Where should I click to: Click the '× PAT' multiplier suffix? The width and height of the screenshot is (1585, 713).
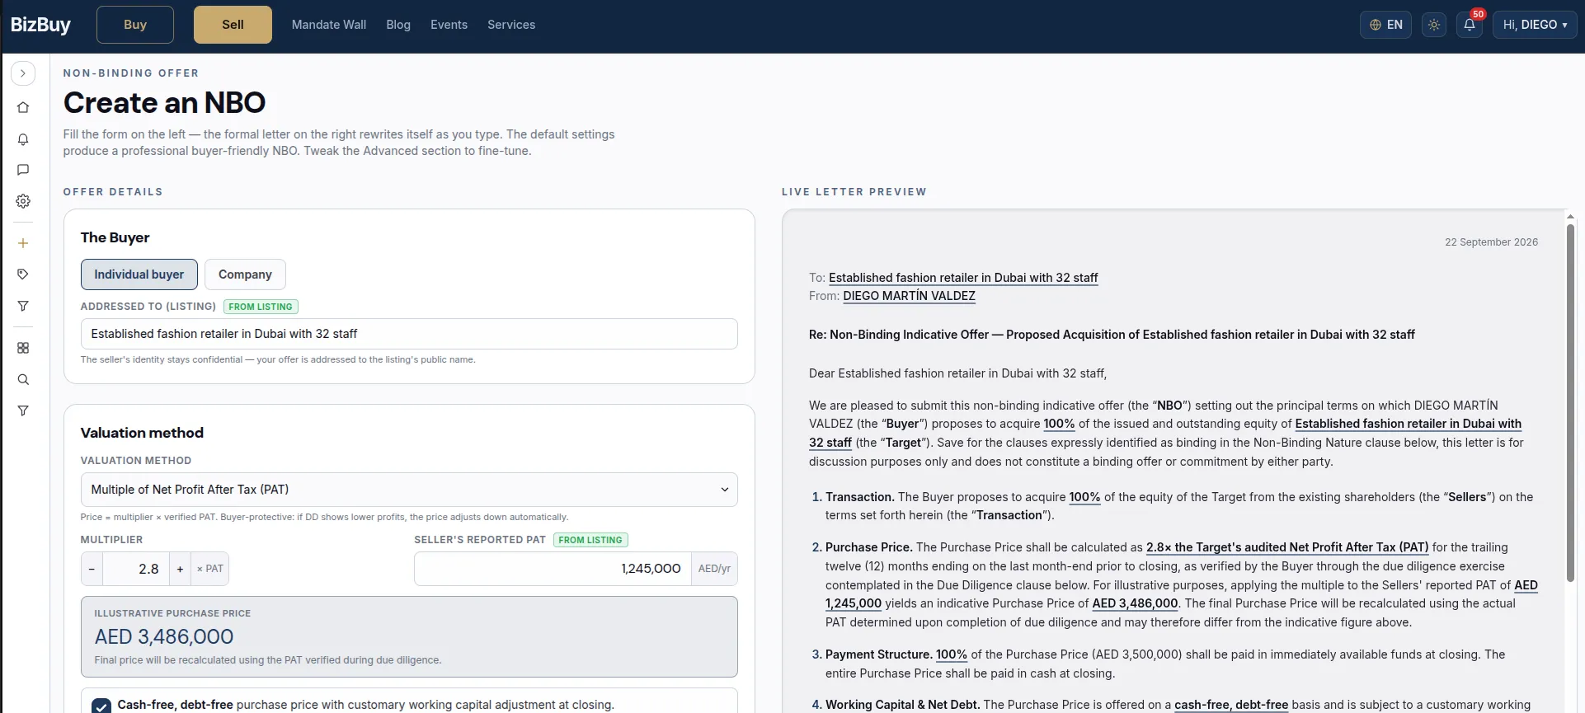tap(210, 569)
